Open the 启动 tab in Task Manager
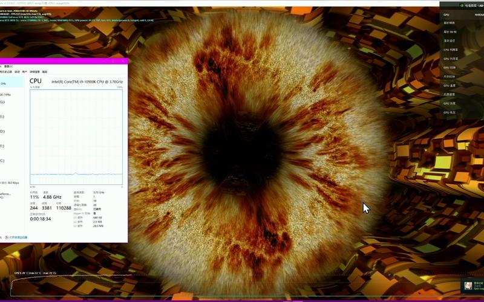Image resolution: width=484 pixels, height=302 pixels. point(17,71)
